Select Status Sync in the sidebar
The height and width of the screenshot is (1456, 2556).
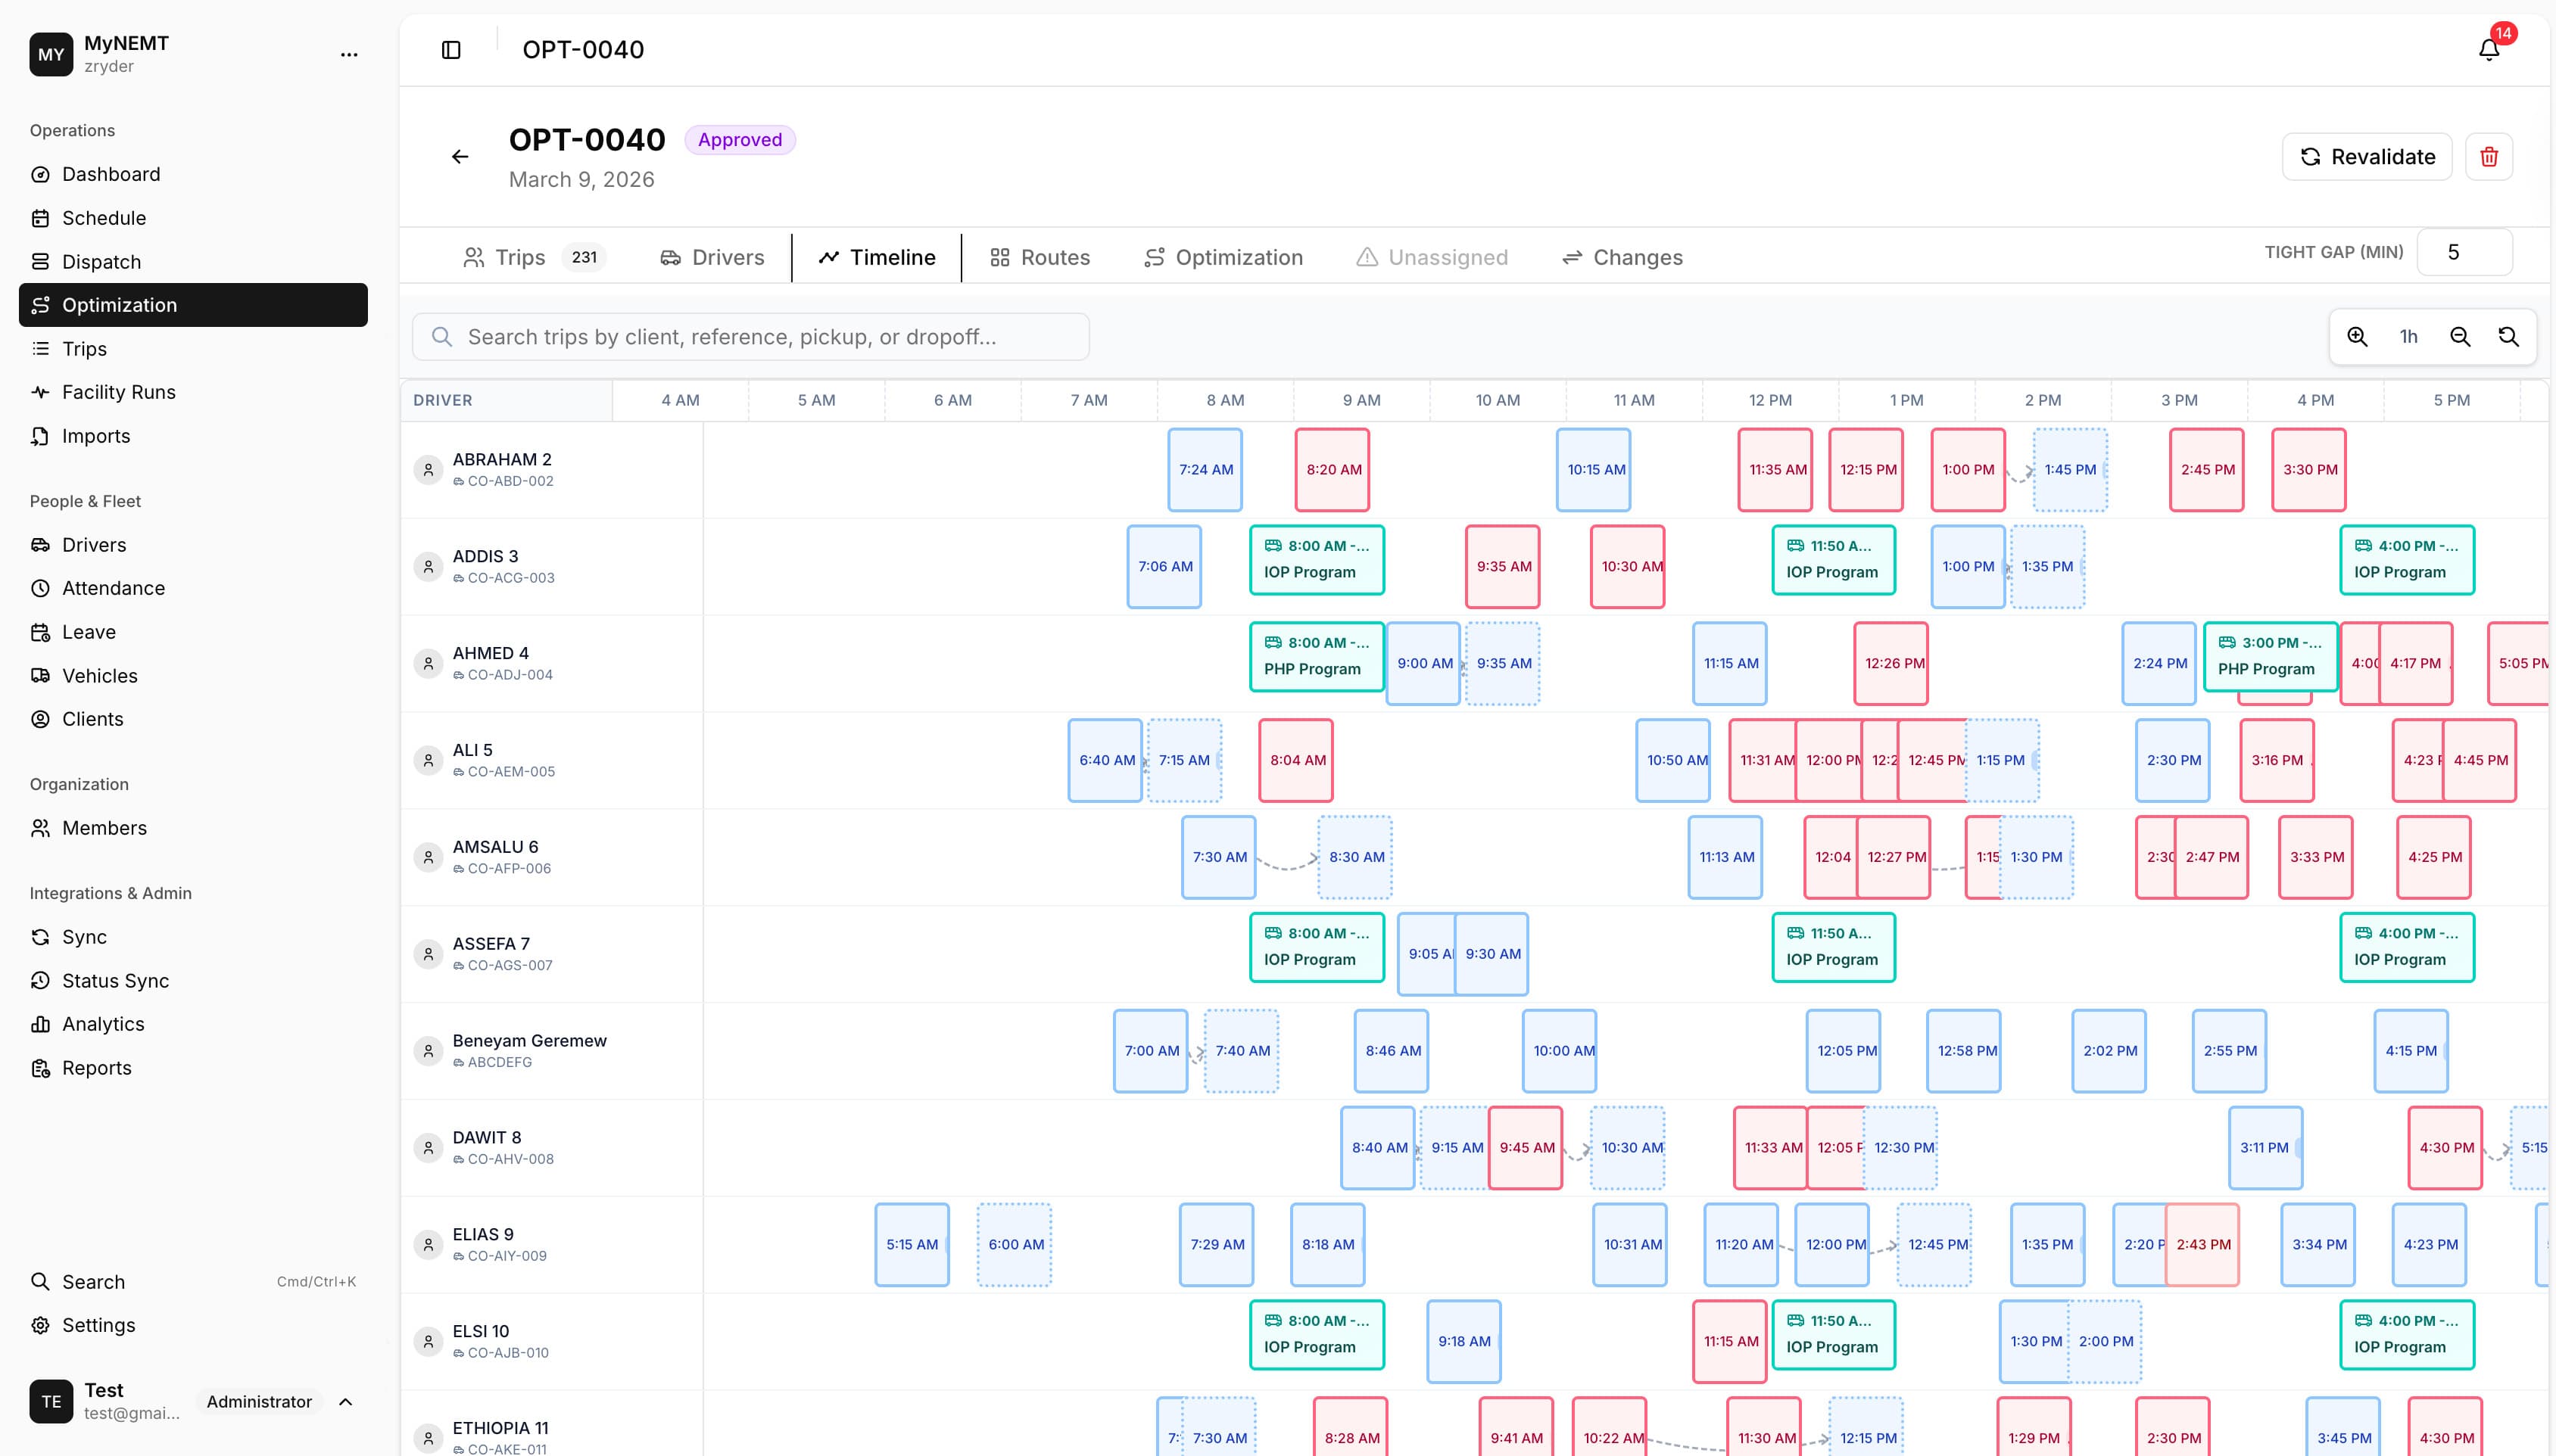115,980
